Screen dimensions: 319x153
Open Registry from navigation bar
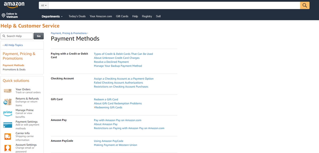[x=147, y=16]
